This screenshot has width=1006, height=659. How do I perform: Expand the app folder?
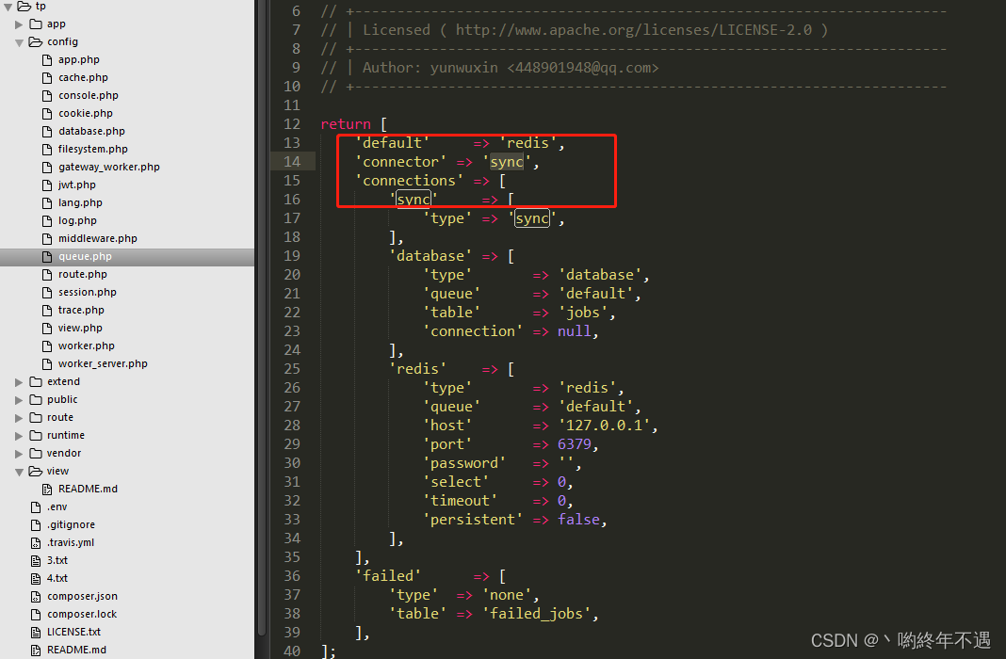tap(18, 24)
